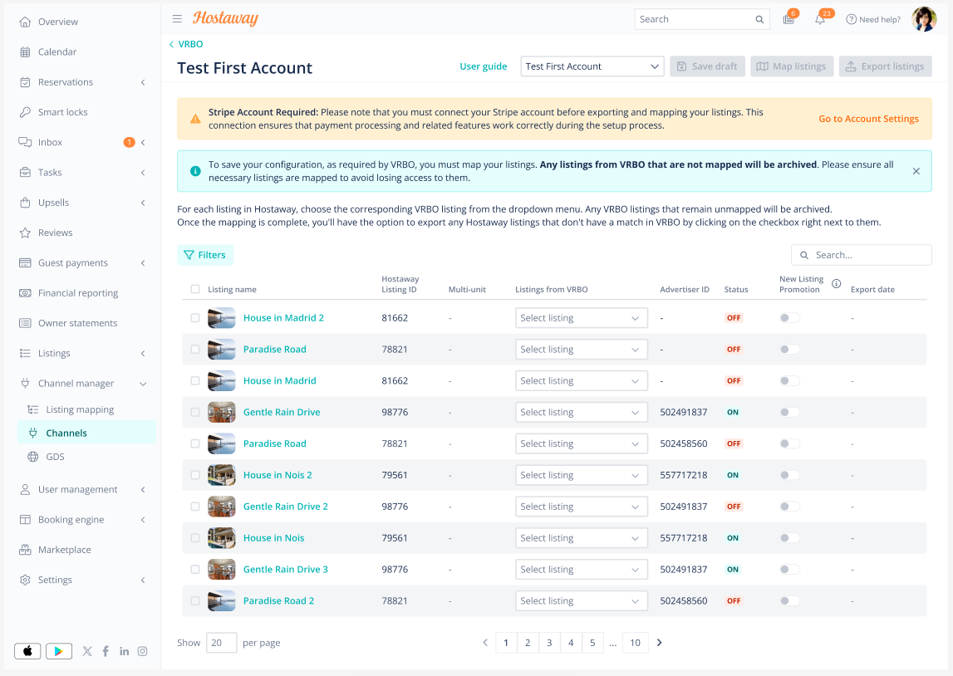Open the User guide link
953x676 pixels.
(484, 66)
